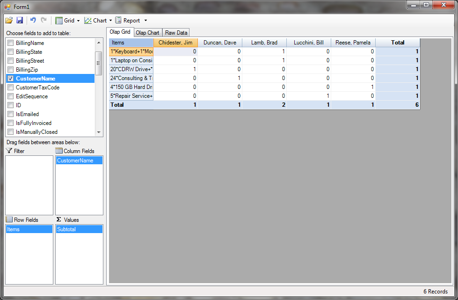Open the Raw Data tab
This screenshot has height=300, width=458.
pyautogui.click(x=176, y=33)
